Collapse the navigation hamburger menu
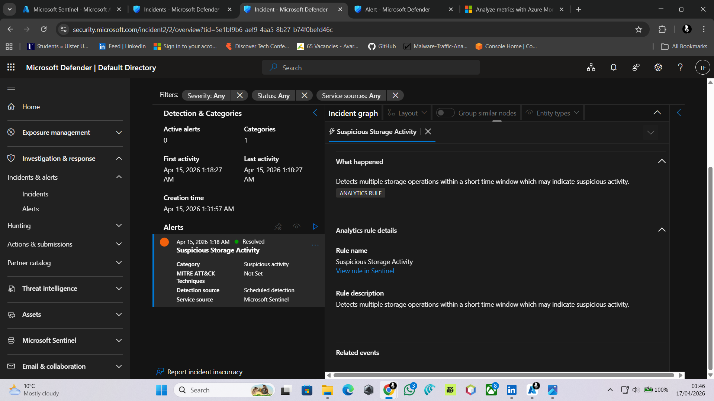 [x=11, y=88]
